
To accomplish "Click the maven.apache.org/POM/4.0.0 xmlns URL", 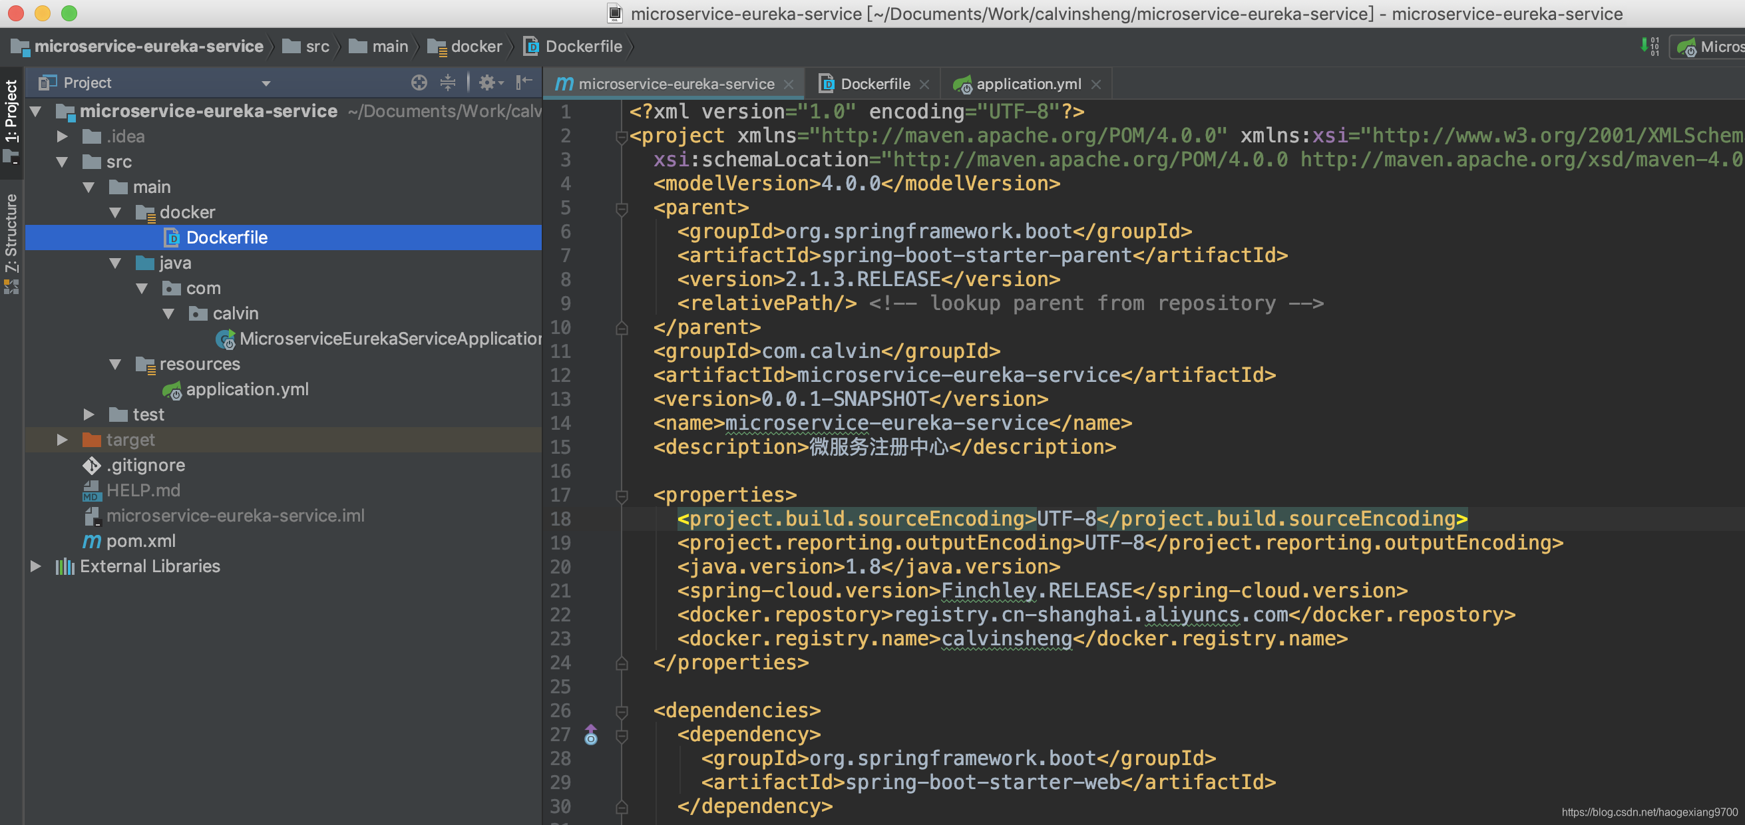I will [1018, 136].
